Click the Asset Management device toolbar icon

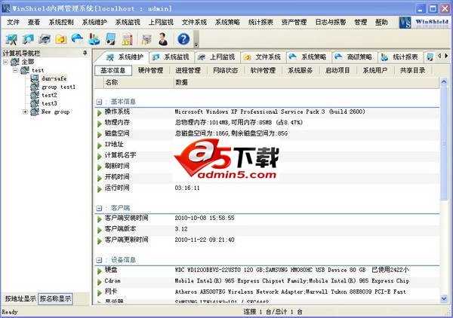coord(110,39)
